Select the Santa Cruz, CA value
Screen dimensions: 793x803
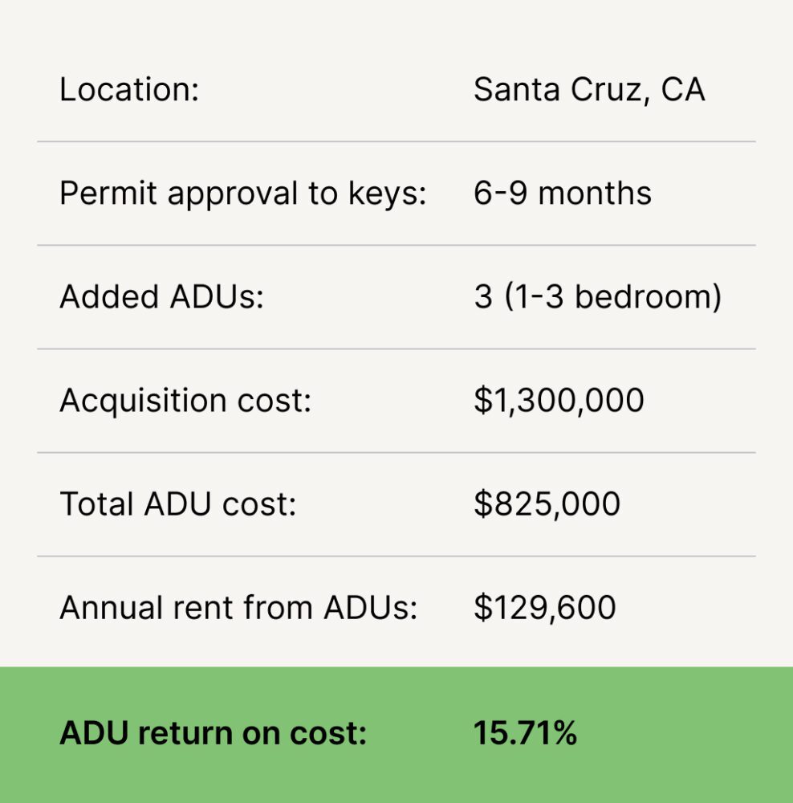coord(589,91)
